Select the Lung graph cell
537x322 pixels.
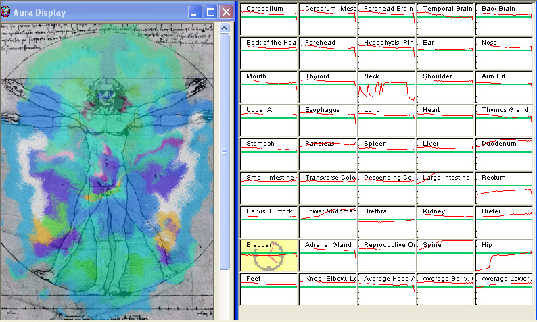tap(387, 121)
